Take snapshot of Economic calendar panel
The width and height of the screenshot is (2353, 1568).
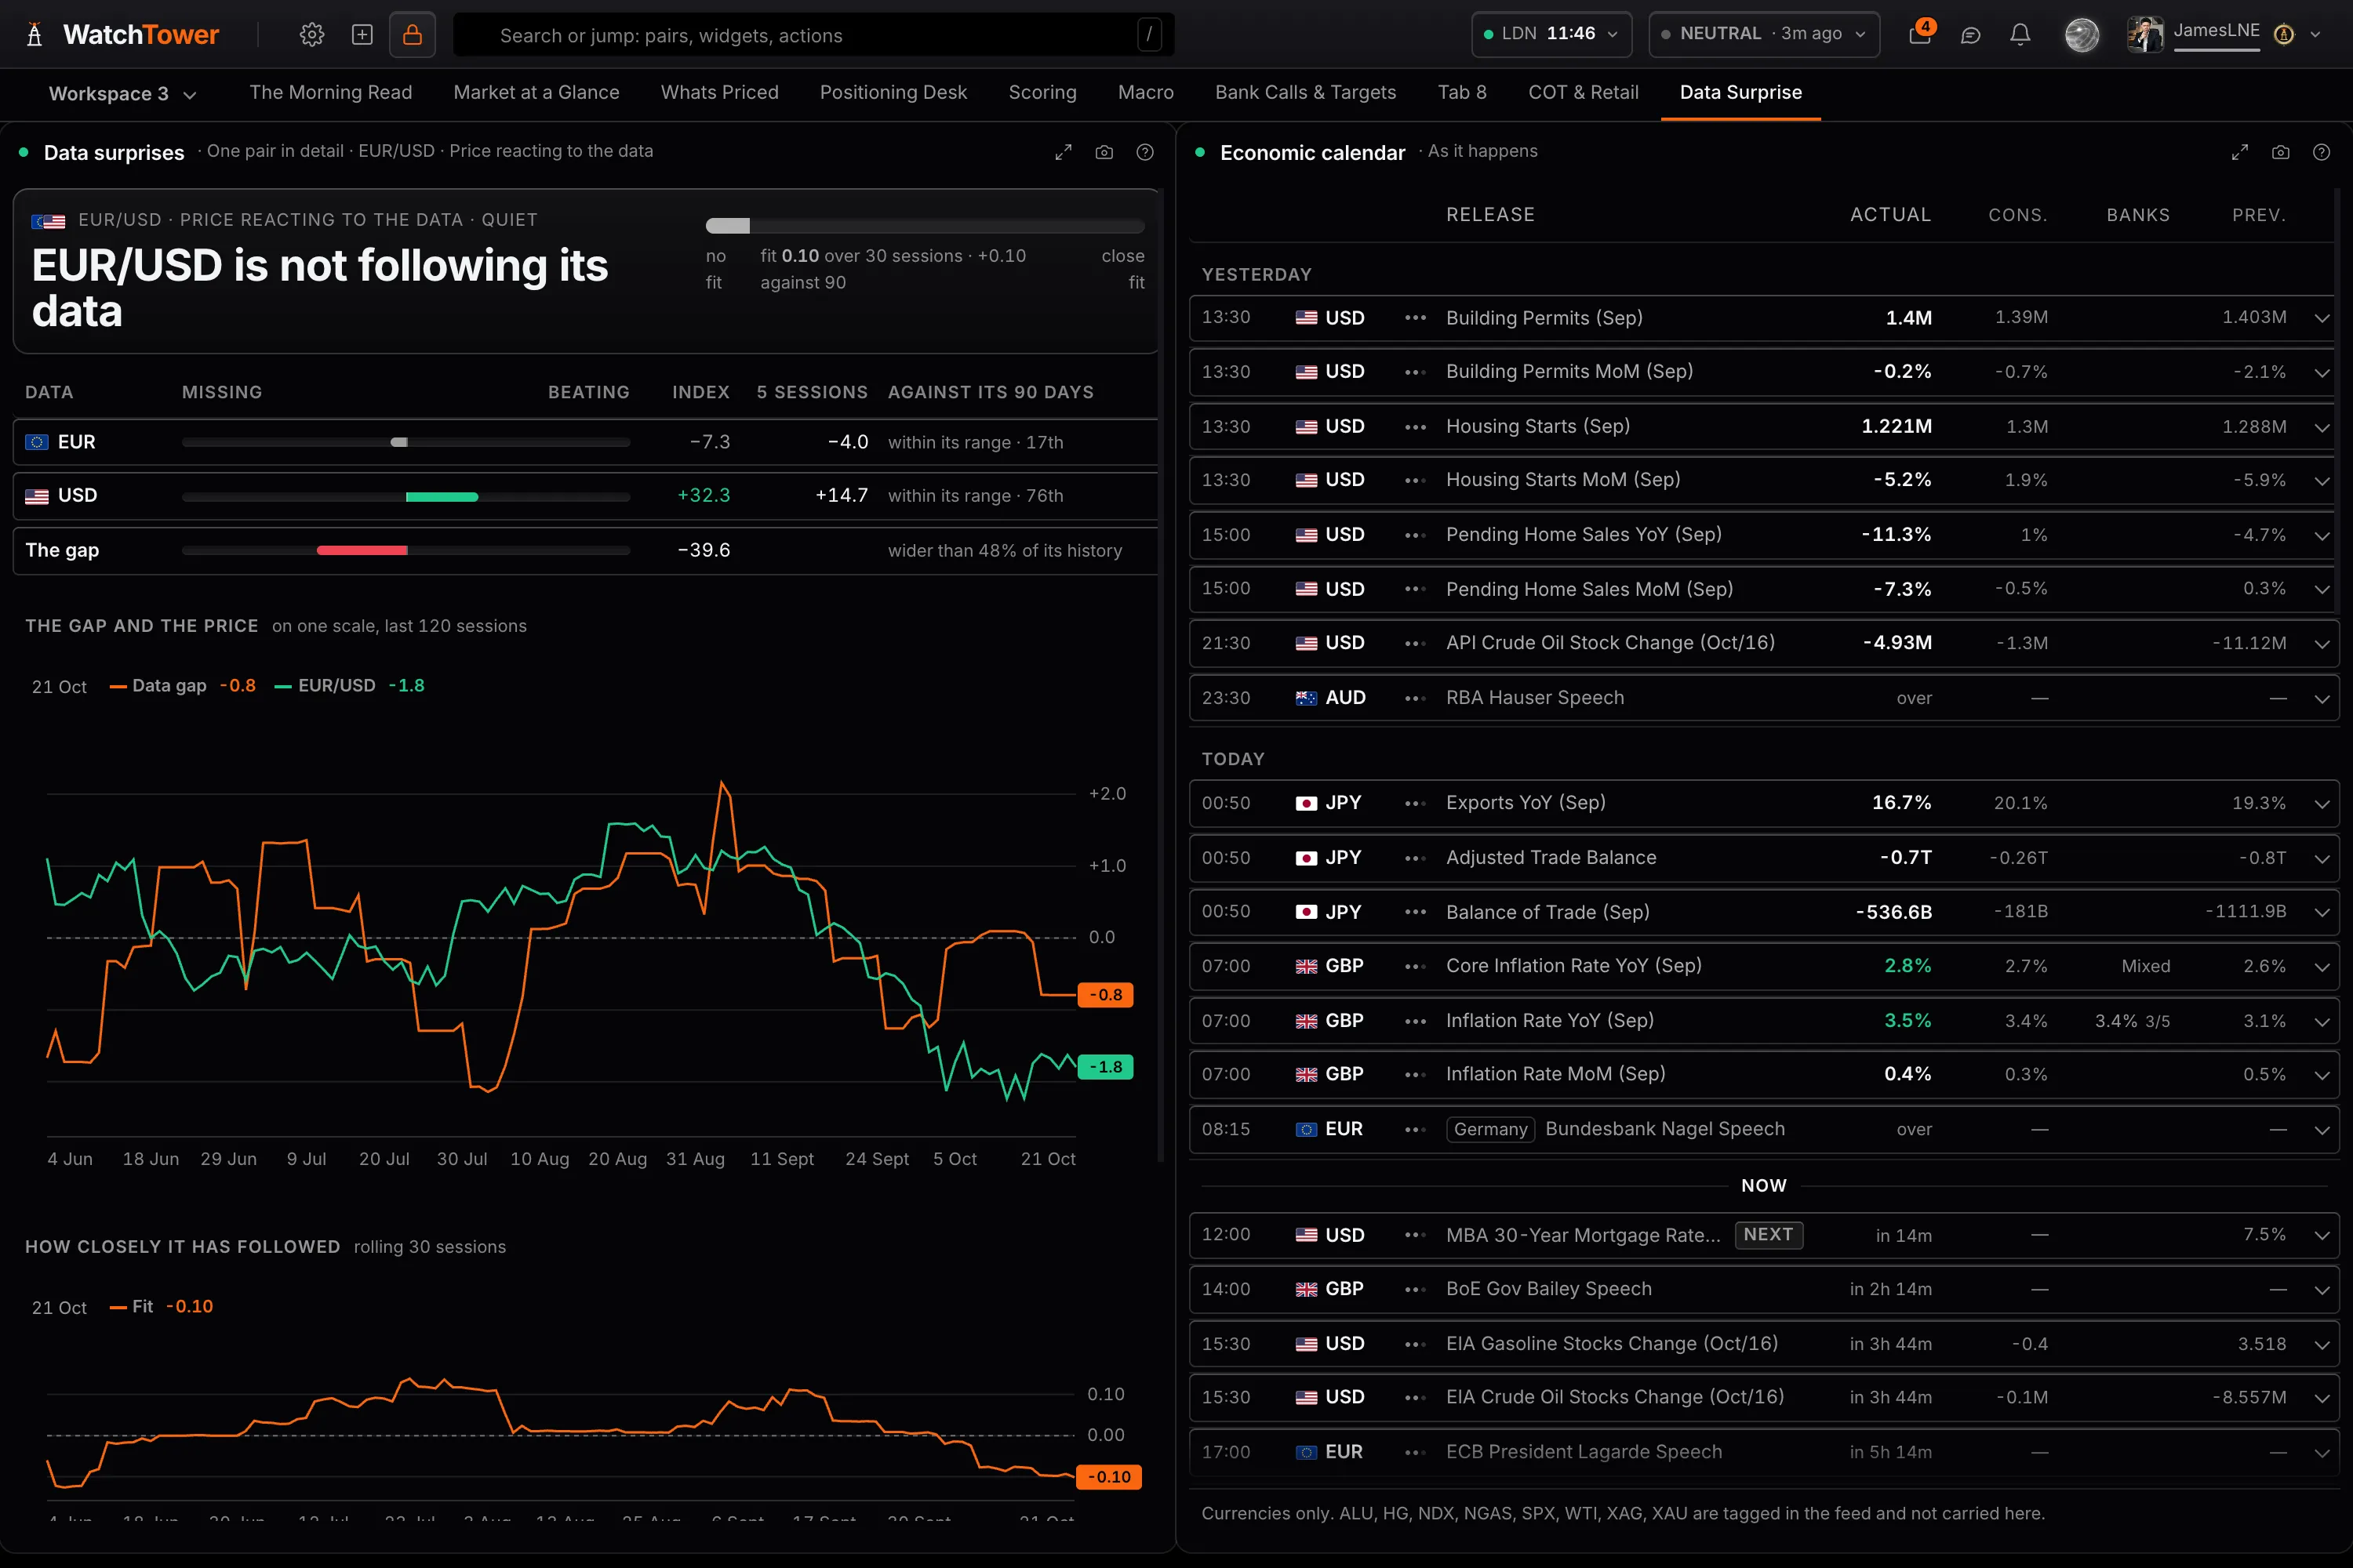tap(2281, 152)
